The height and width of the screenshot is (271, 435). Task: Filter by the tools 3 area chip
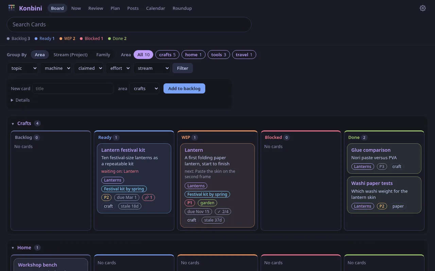[x=219, y=55]
